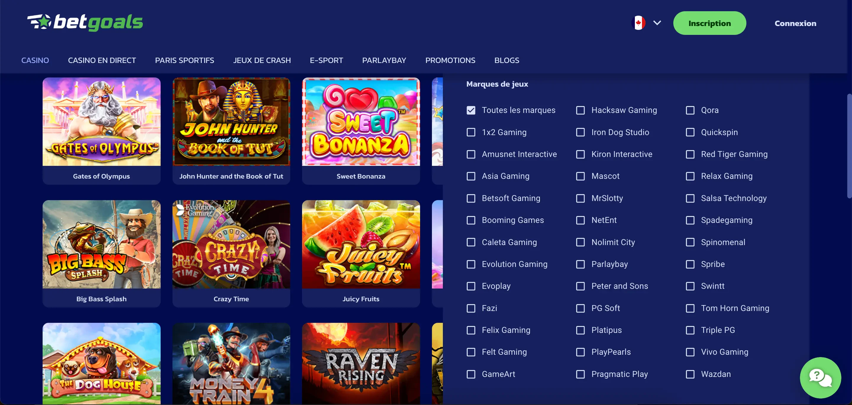Check the Nolimit City checkbox
852x405 pixels.
(x=580, y=242)
